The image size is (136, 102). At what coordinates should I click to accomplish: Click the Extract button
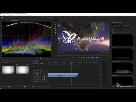(x=94, y=58)
